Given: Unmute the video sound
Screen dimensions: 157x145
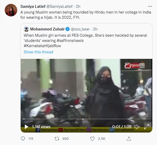Looking at the screenshot, I should point(137,127).
